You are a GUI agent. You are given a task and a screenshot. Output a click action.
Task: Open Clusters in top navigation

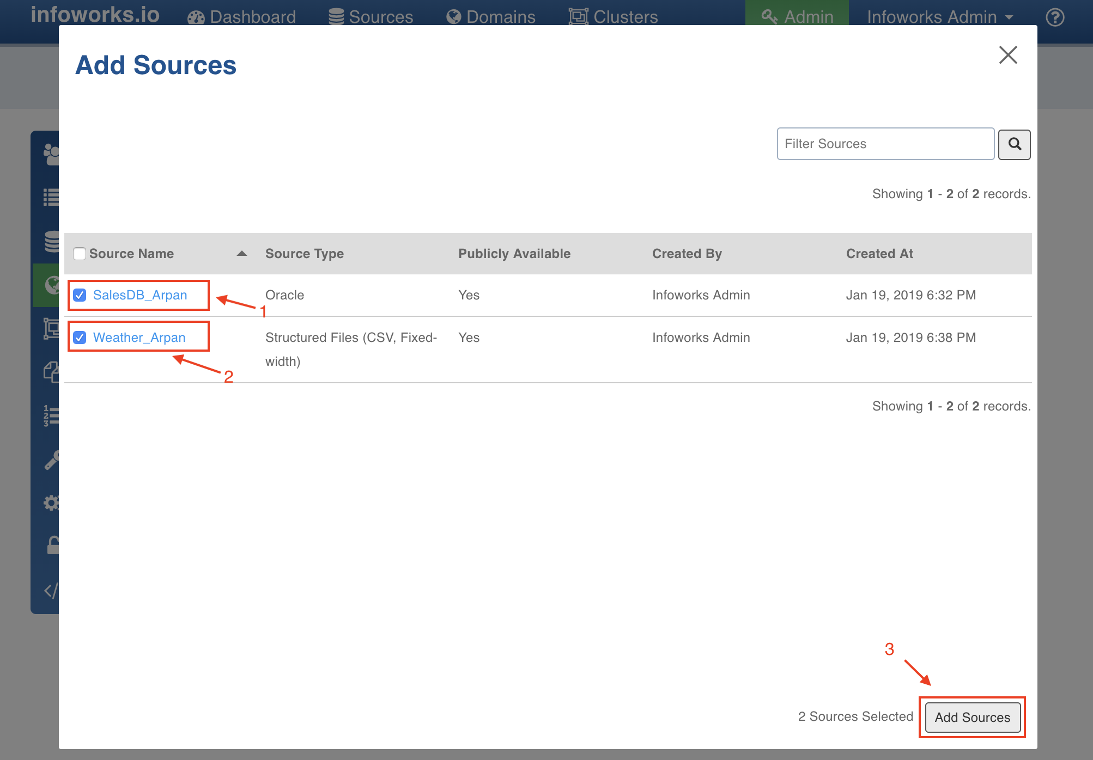tap(613, 17)
